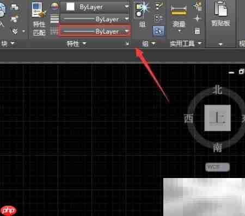The width and height of the screenshot is (245, 216).
Task: Open the Measure (测量) dropdown arrow
Action: click(x=179, y=31)
